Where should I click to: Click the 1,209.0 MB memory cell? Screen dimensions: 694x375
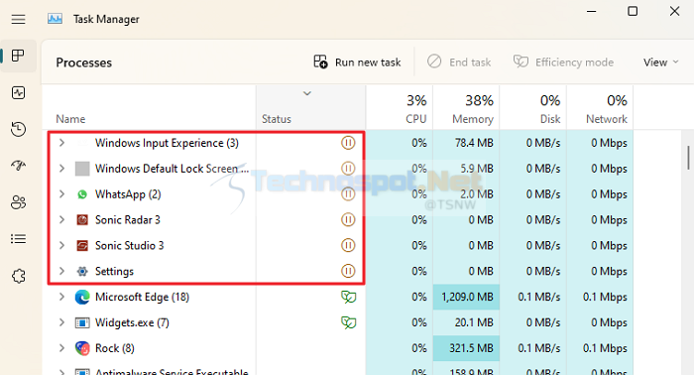466,297
